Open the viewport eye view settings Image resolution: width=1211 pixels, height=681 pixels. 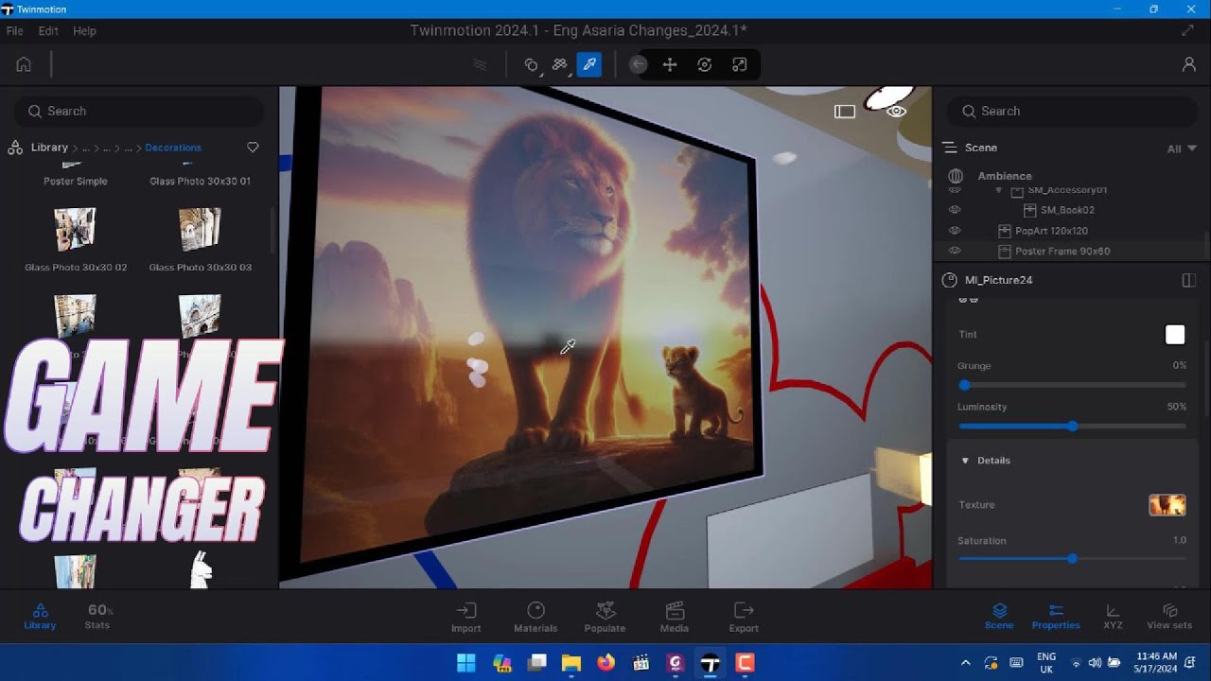click(896, 112)
